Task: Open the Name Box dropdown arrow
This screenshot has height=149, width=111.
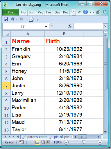Action: click(46, 26)
